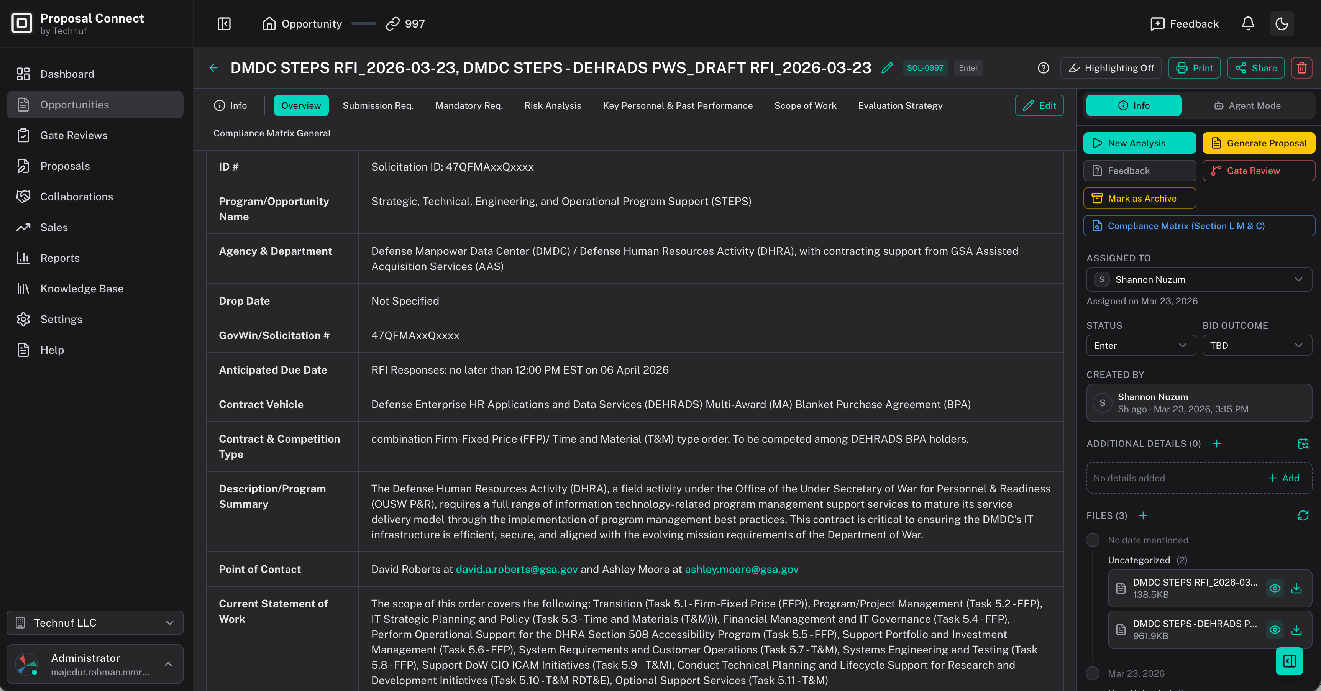Screen dimensions: 1321x691
Task: Open the Shannon Nuzum assignee dropdown
Action: [1198, 279]
